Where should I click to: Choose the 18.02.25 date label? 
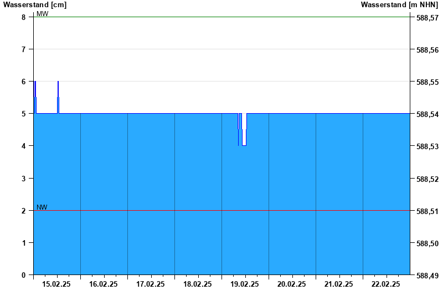(x=198, y=284)
